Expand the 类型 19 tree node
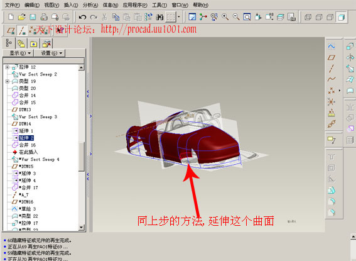This screenshot has width=356, height=261. click(x=8, y=81)
